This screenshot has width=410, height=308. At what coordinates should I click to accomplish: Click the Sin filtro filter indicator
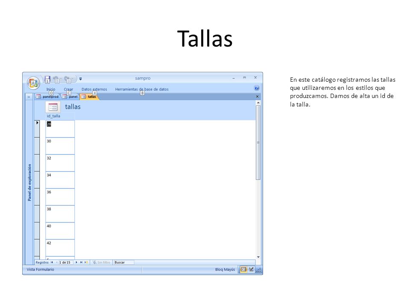point(102,262)
